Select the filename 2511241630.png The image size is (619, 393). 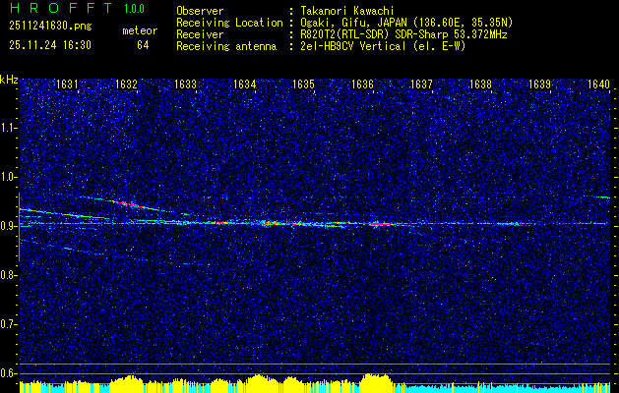point(50,27)
